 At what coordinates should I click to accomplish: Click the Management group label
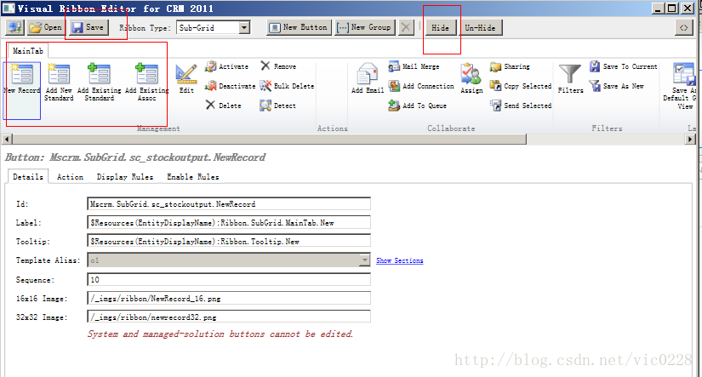[x=158, y=129]
